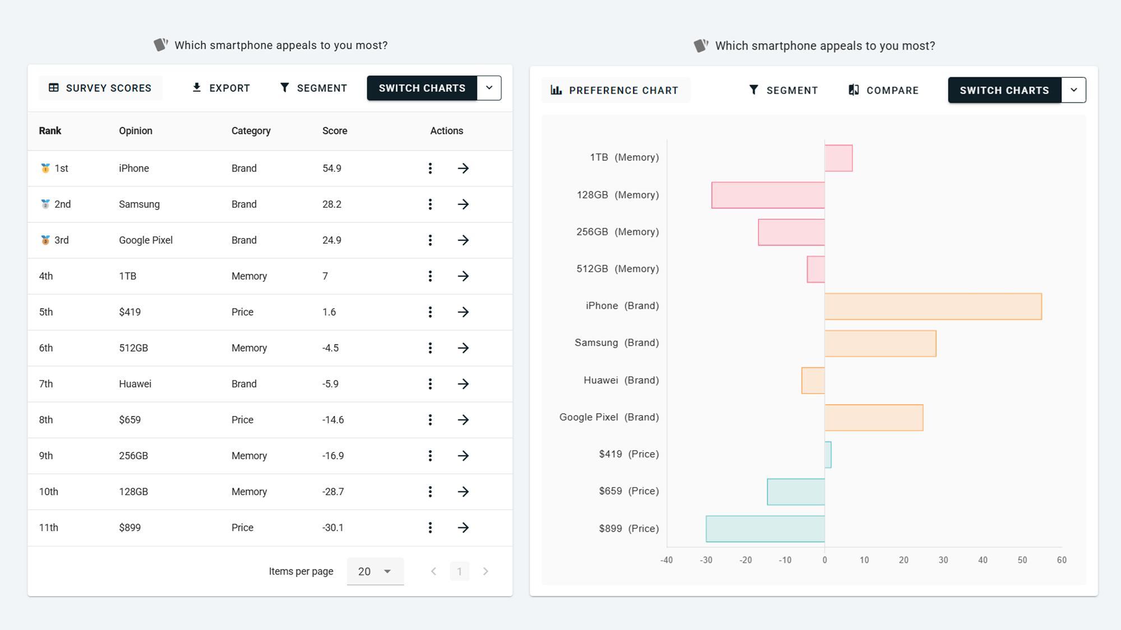
Task: Open three-dot menu for Huawei row
Action: [430, 384]
